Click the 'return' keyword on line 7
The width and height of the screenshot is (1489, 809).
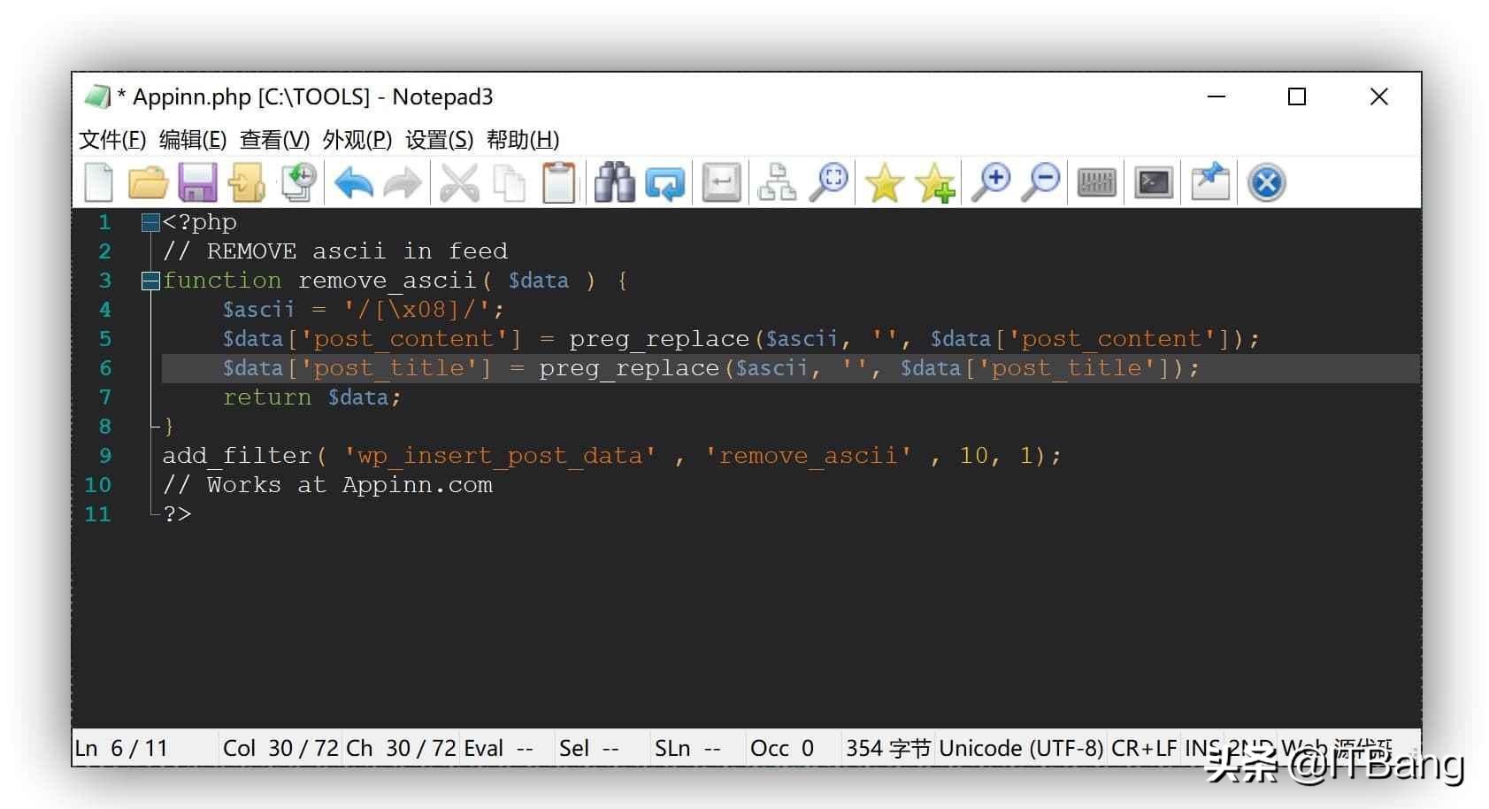[267, 397]
